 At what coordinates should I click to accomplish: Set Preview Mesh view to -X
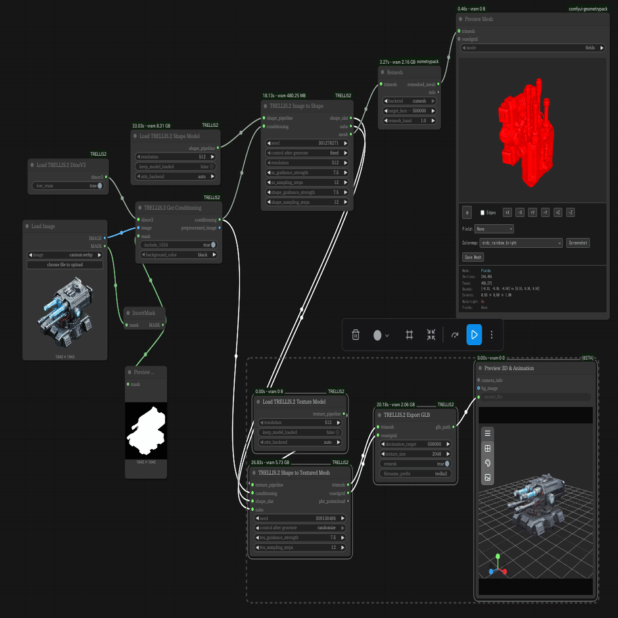tap(520, 212)
